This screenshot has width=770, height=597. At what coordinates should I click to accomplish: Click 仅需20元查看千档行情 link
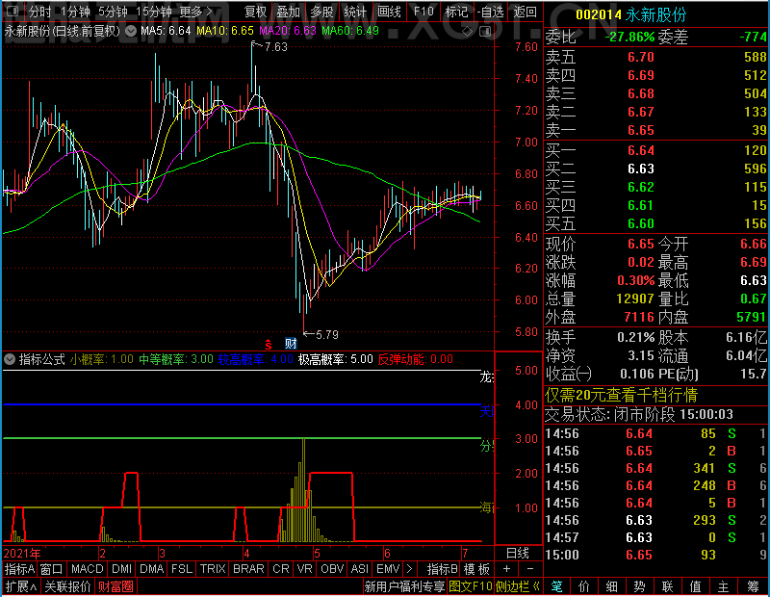point(621,395)
